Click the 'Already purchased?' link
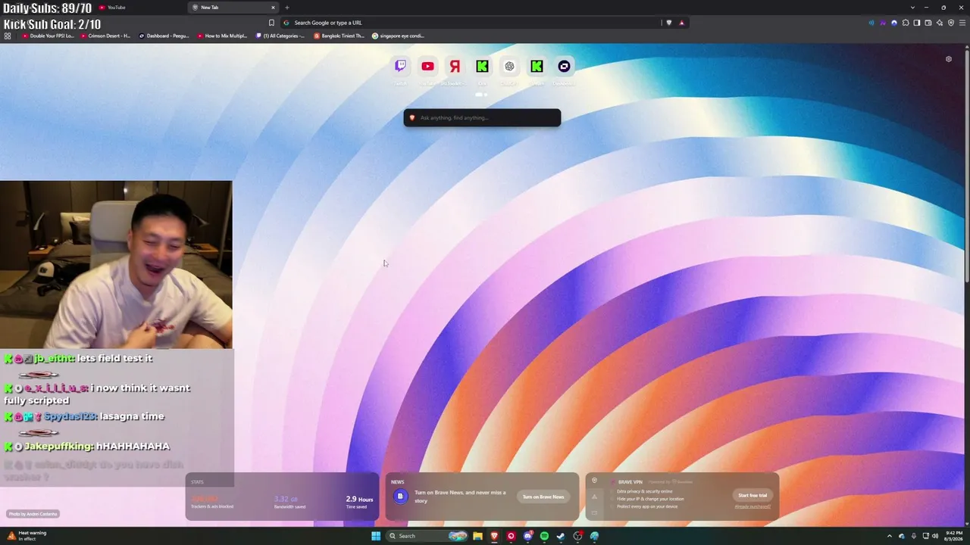 tap(753, 506)
